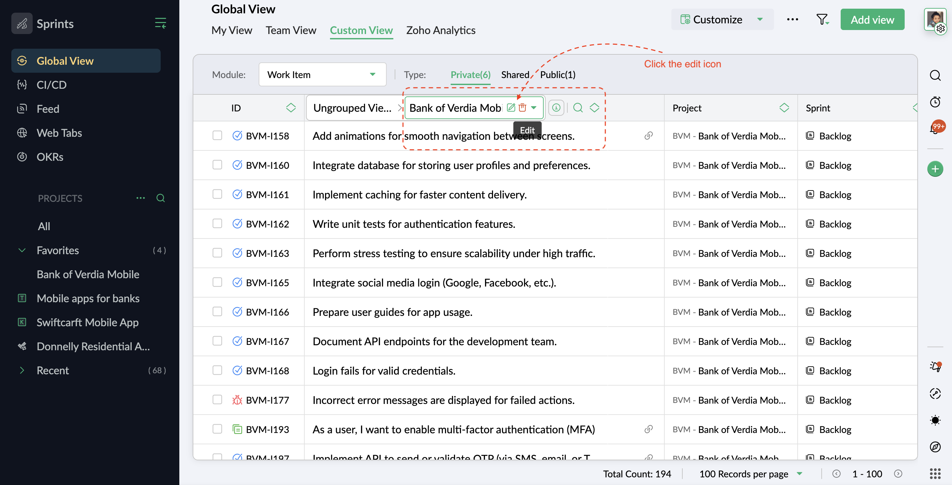Open work item BVM-I168 Login fails
Screen dimensions: 952x485
(x=384, y=370)
